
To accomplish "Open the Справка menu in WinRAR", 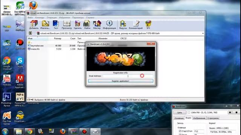I will (x=90, y=18).
